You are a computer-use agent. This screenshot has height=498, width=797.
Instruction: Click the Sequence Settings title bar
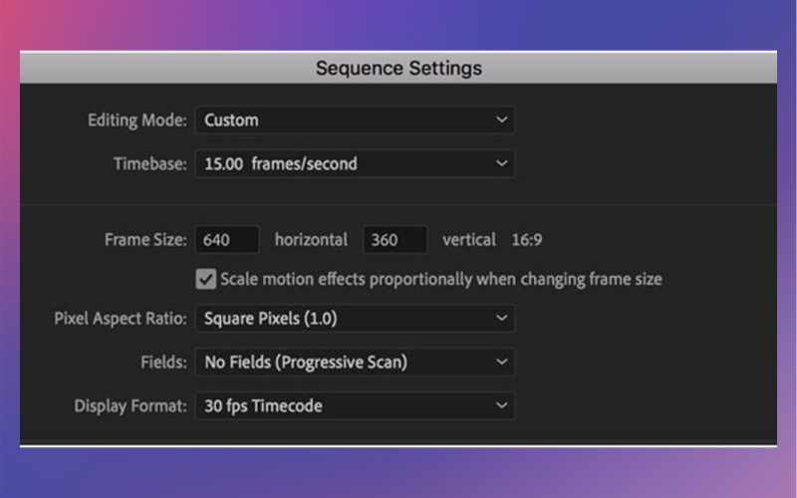tap(398, 68)
